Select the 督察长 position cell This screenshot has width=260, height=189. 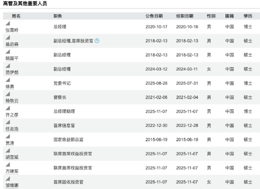(60, 97)
